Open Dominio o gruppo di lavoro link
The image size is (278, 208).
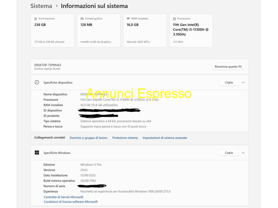88,138
